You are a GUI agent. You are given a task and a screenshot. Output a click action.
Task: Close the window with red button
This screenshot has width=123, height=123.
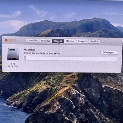click(6, 40)
